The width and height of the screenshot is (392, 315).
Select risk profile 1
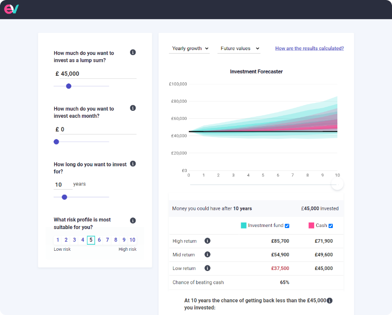(58, 240)
